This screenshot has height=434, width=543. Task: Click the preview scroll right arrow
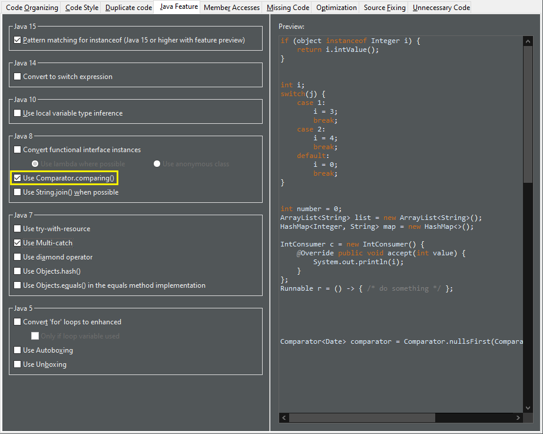518,417
